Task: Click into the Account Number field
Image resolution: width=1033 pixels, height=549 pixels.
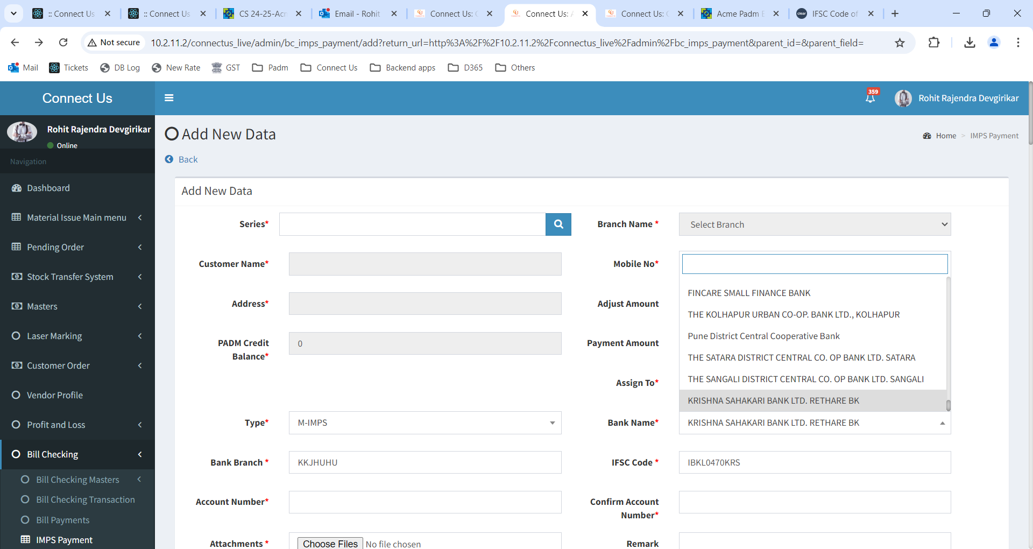Action: tap(425, 502)
